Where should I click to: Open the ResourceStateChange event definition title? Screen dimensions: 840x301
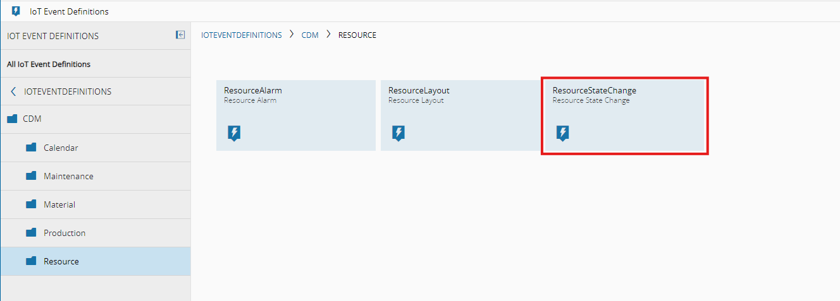coord(595,90)
